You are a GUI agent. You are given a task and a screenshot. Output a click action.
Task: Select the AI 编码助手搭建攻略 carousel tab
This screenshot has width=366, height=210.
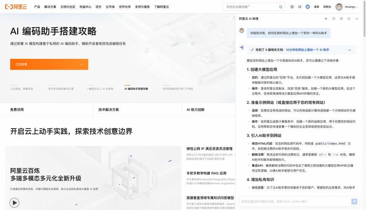[x=136, y=89]
